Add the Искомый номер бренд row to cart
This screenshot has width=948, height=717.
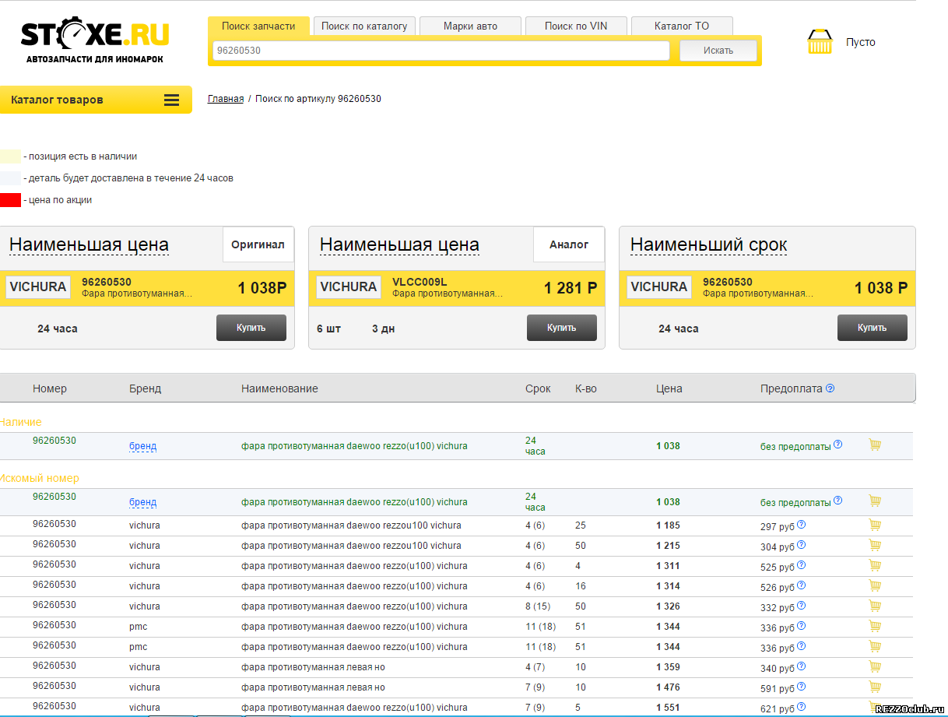click(x=875, y=501)
